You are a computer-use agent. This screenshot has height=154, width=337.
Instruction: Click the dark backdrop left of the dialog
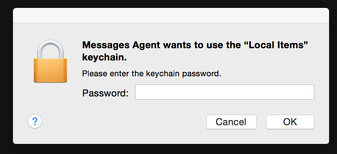click(6, 76)
